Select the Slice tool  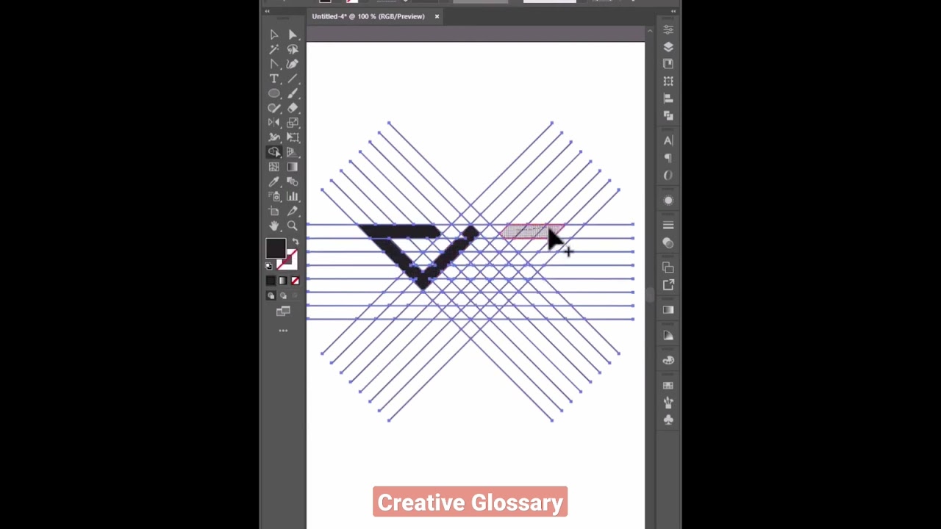click(293, 211)
